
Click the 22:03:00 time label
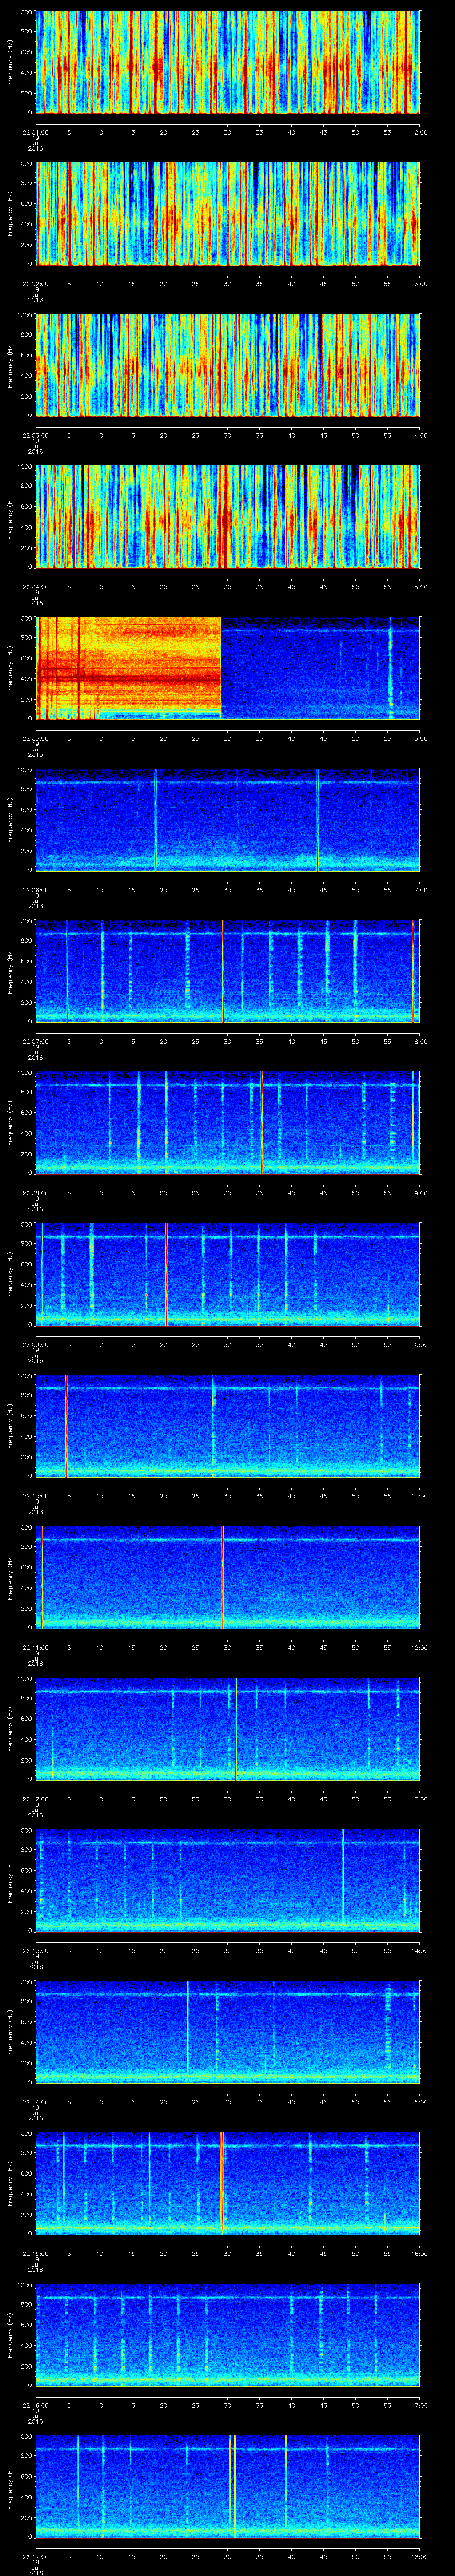(x=35, y=435)
